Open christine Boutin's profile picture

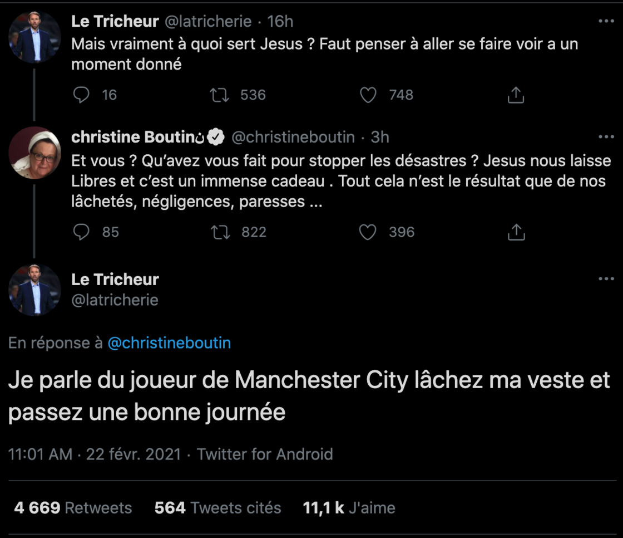click(35, 153)
